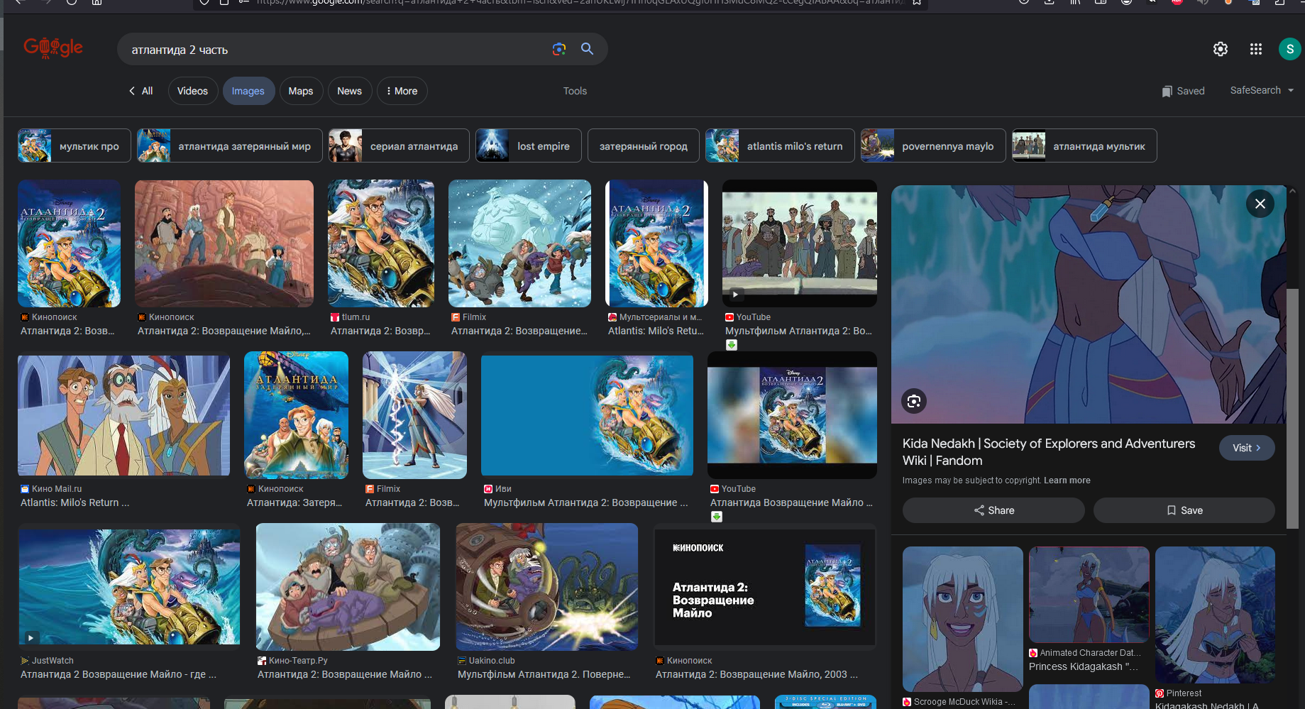This screenshot has height=709, width=1305.
Task: Select the Images tab
Action: (x=248, y=91)
